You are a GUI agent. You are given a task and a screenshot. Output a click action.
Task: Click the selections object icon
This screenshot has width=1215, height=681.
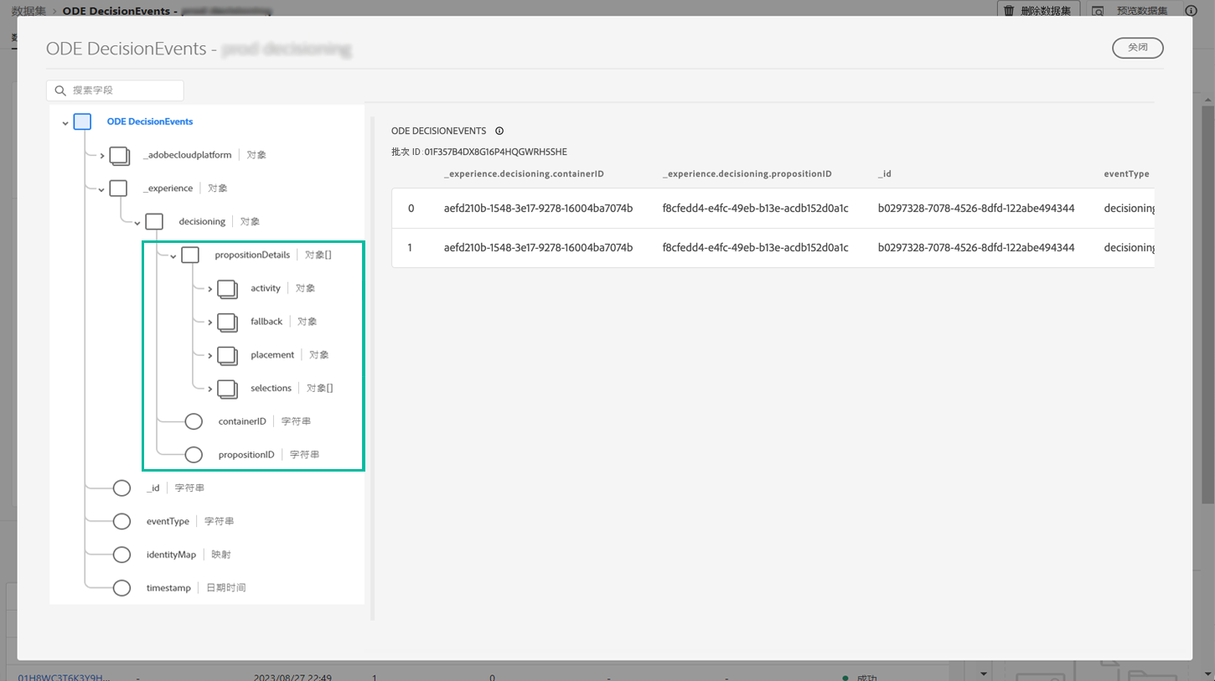227,389
